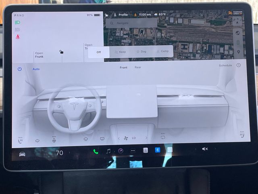Turn on the windshield wiper defog icon
The height and width of the screenshot is (194, 258).
[x=37, y=141]
